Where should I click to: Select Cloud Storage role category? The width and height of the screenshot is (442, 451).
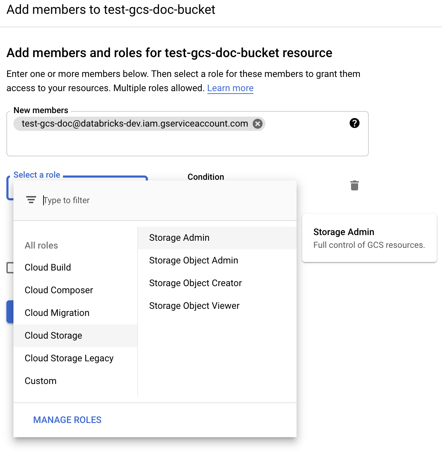point(53,335)
